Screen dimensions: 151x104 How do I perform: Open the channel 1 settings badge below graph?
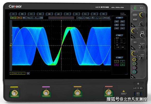point(18,73)
